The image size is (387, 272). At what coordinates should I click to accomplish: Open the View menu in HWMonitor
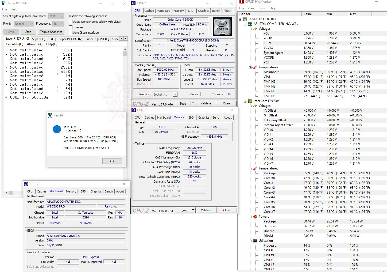pos(251,8)
